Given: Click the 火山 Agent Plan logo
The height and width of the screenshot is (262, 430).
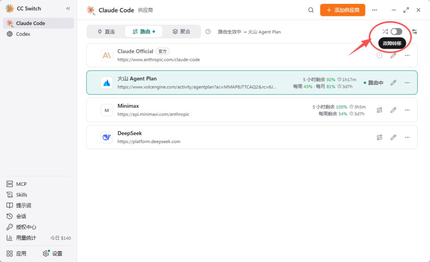Looking at the screenshot, I should pos(107,83).
